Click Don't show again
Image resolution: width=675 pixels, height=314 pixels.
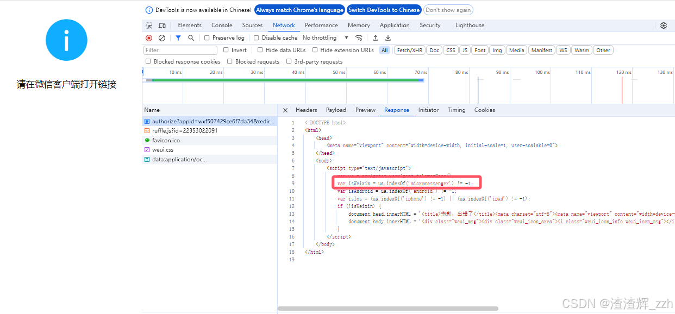click(x=448, y=10)
